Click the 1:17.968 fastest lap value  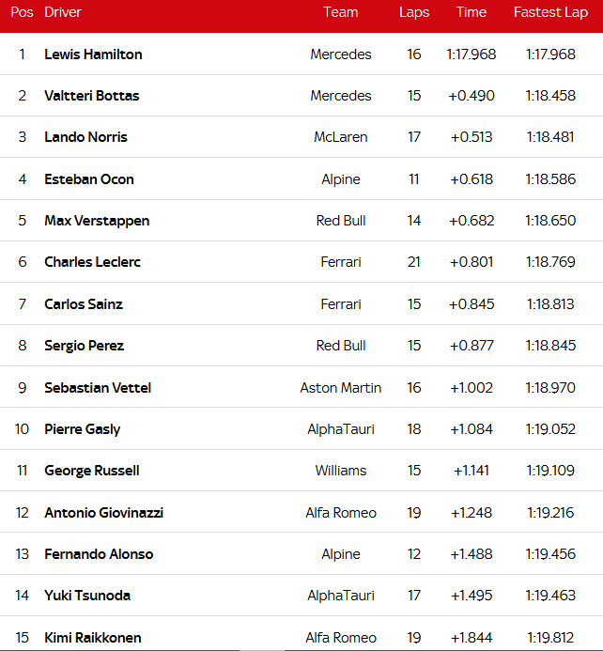click(x=550, y=54)
